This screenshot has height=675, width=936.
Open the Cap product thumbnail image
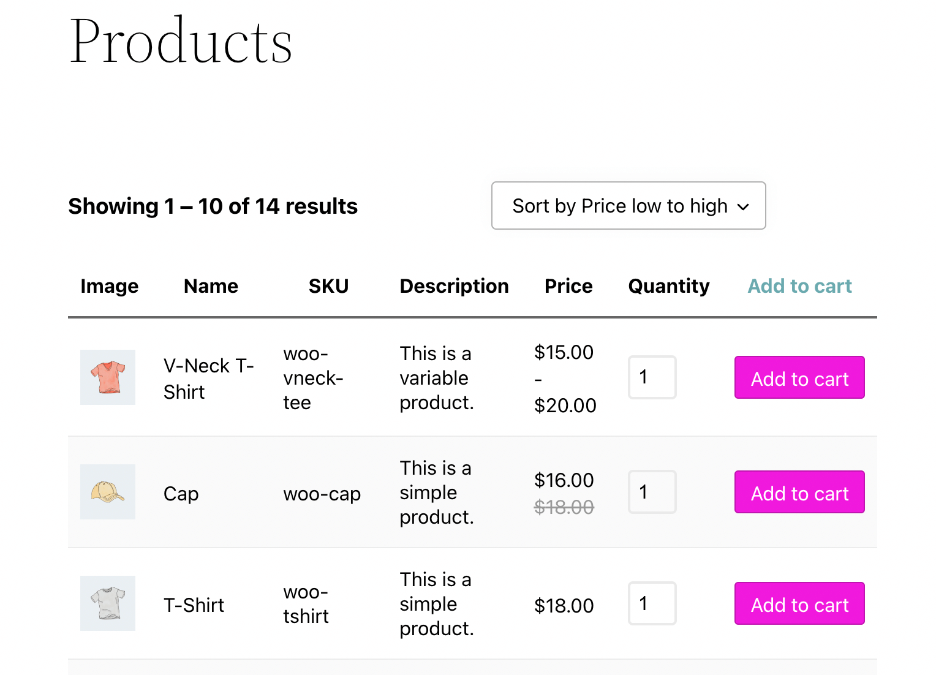(x=108, y=492)
